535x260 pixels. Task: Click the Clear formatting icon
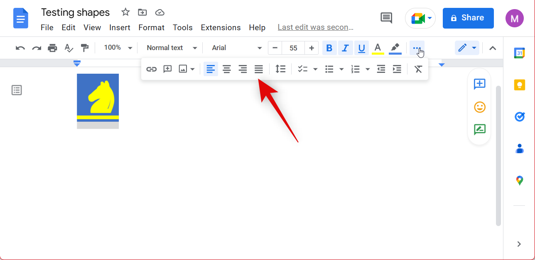click(418, 69)
